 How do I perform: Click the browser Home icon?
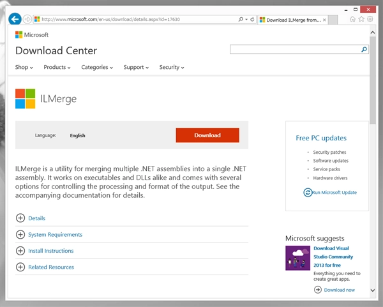pyautogui.click(x=352, y=19)
